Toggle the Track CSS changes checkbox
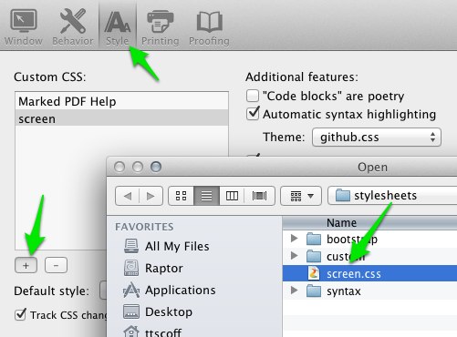 pos(20,314)
